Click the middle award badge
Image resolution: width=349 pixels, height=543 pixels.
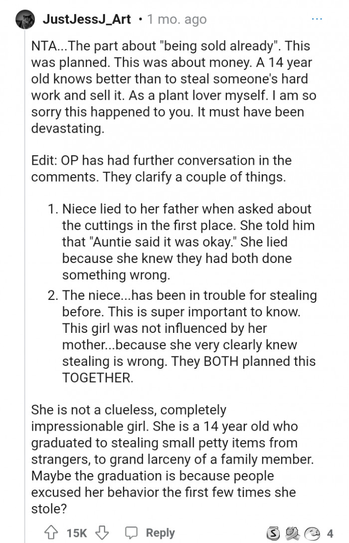pos(292,533)
